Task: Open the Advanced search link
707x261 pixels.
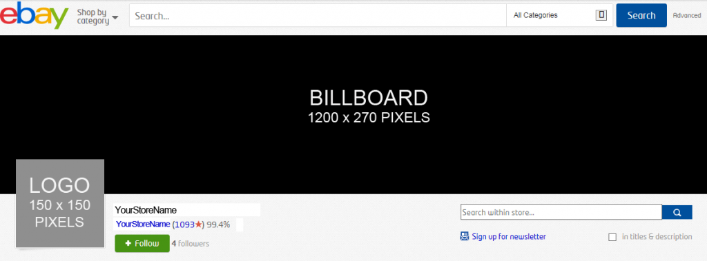Action: [x=687, y=15]
